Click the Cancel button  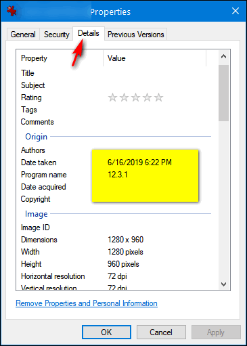(161, 332)
